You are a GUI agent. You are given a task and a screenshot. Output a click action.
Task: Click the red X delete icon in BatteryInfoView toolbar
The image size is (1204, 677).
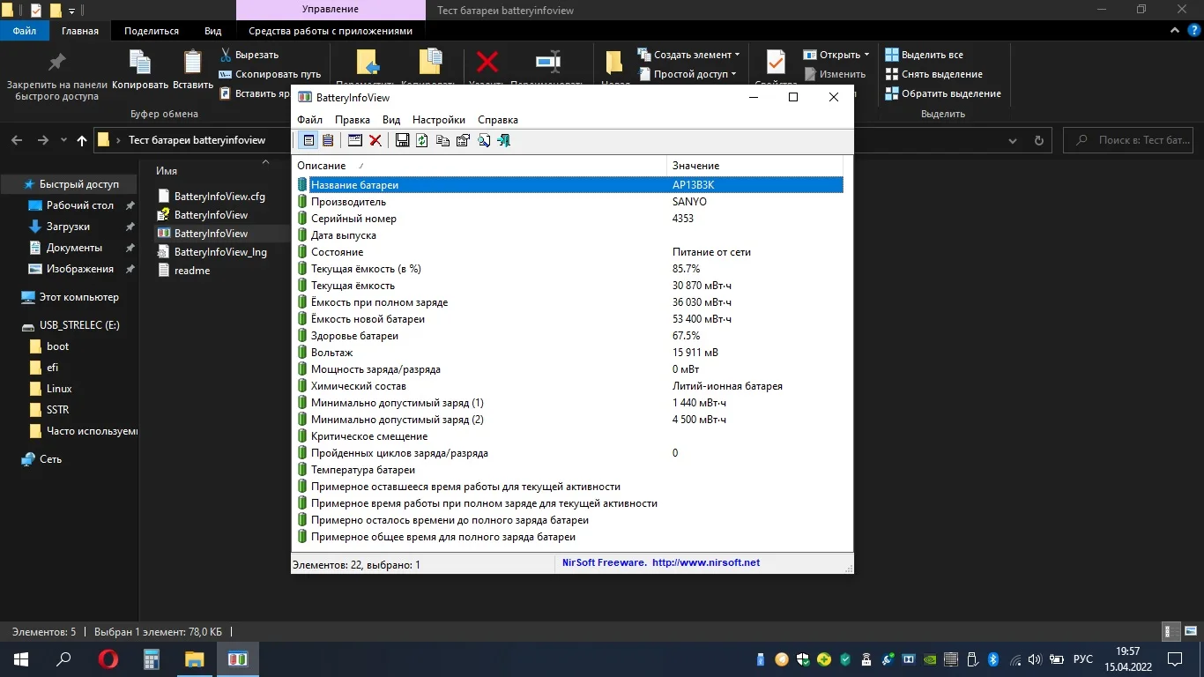375,140
